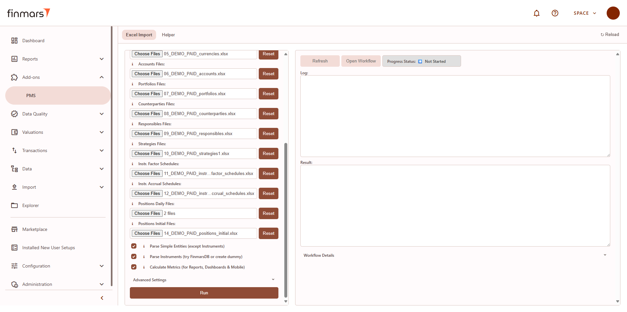627x312 pixels.
Task: Open the help question mark icon
Action: click(x=555, y=13)
